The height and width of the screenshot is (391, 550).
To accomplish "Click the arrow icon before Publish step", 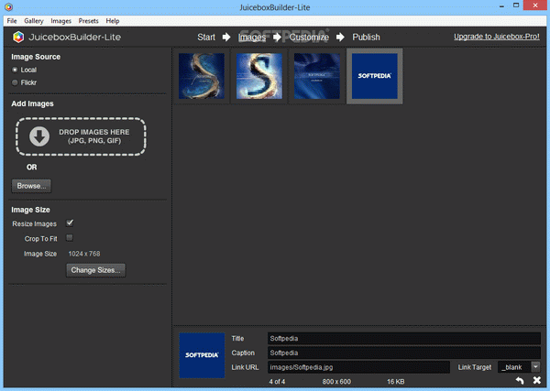I will tap(340, 37).
